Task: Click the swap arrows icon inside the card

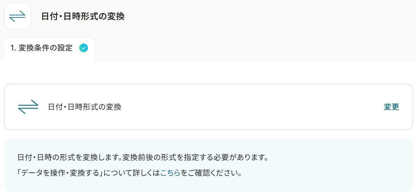Action: click(x=28, y=107)
